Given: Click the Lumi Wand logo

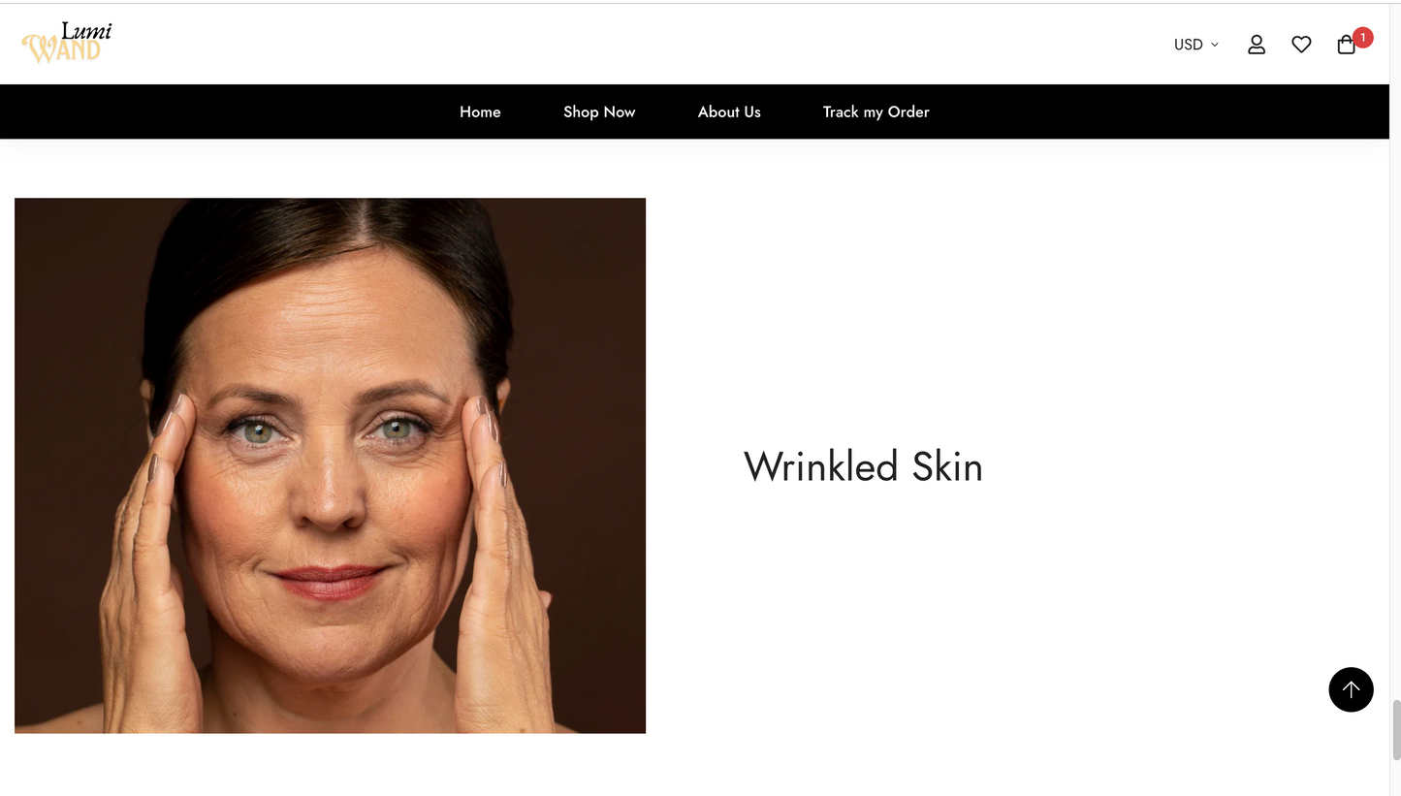Looking at the screenshot, I should click(x=67, y=43).
